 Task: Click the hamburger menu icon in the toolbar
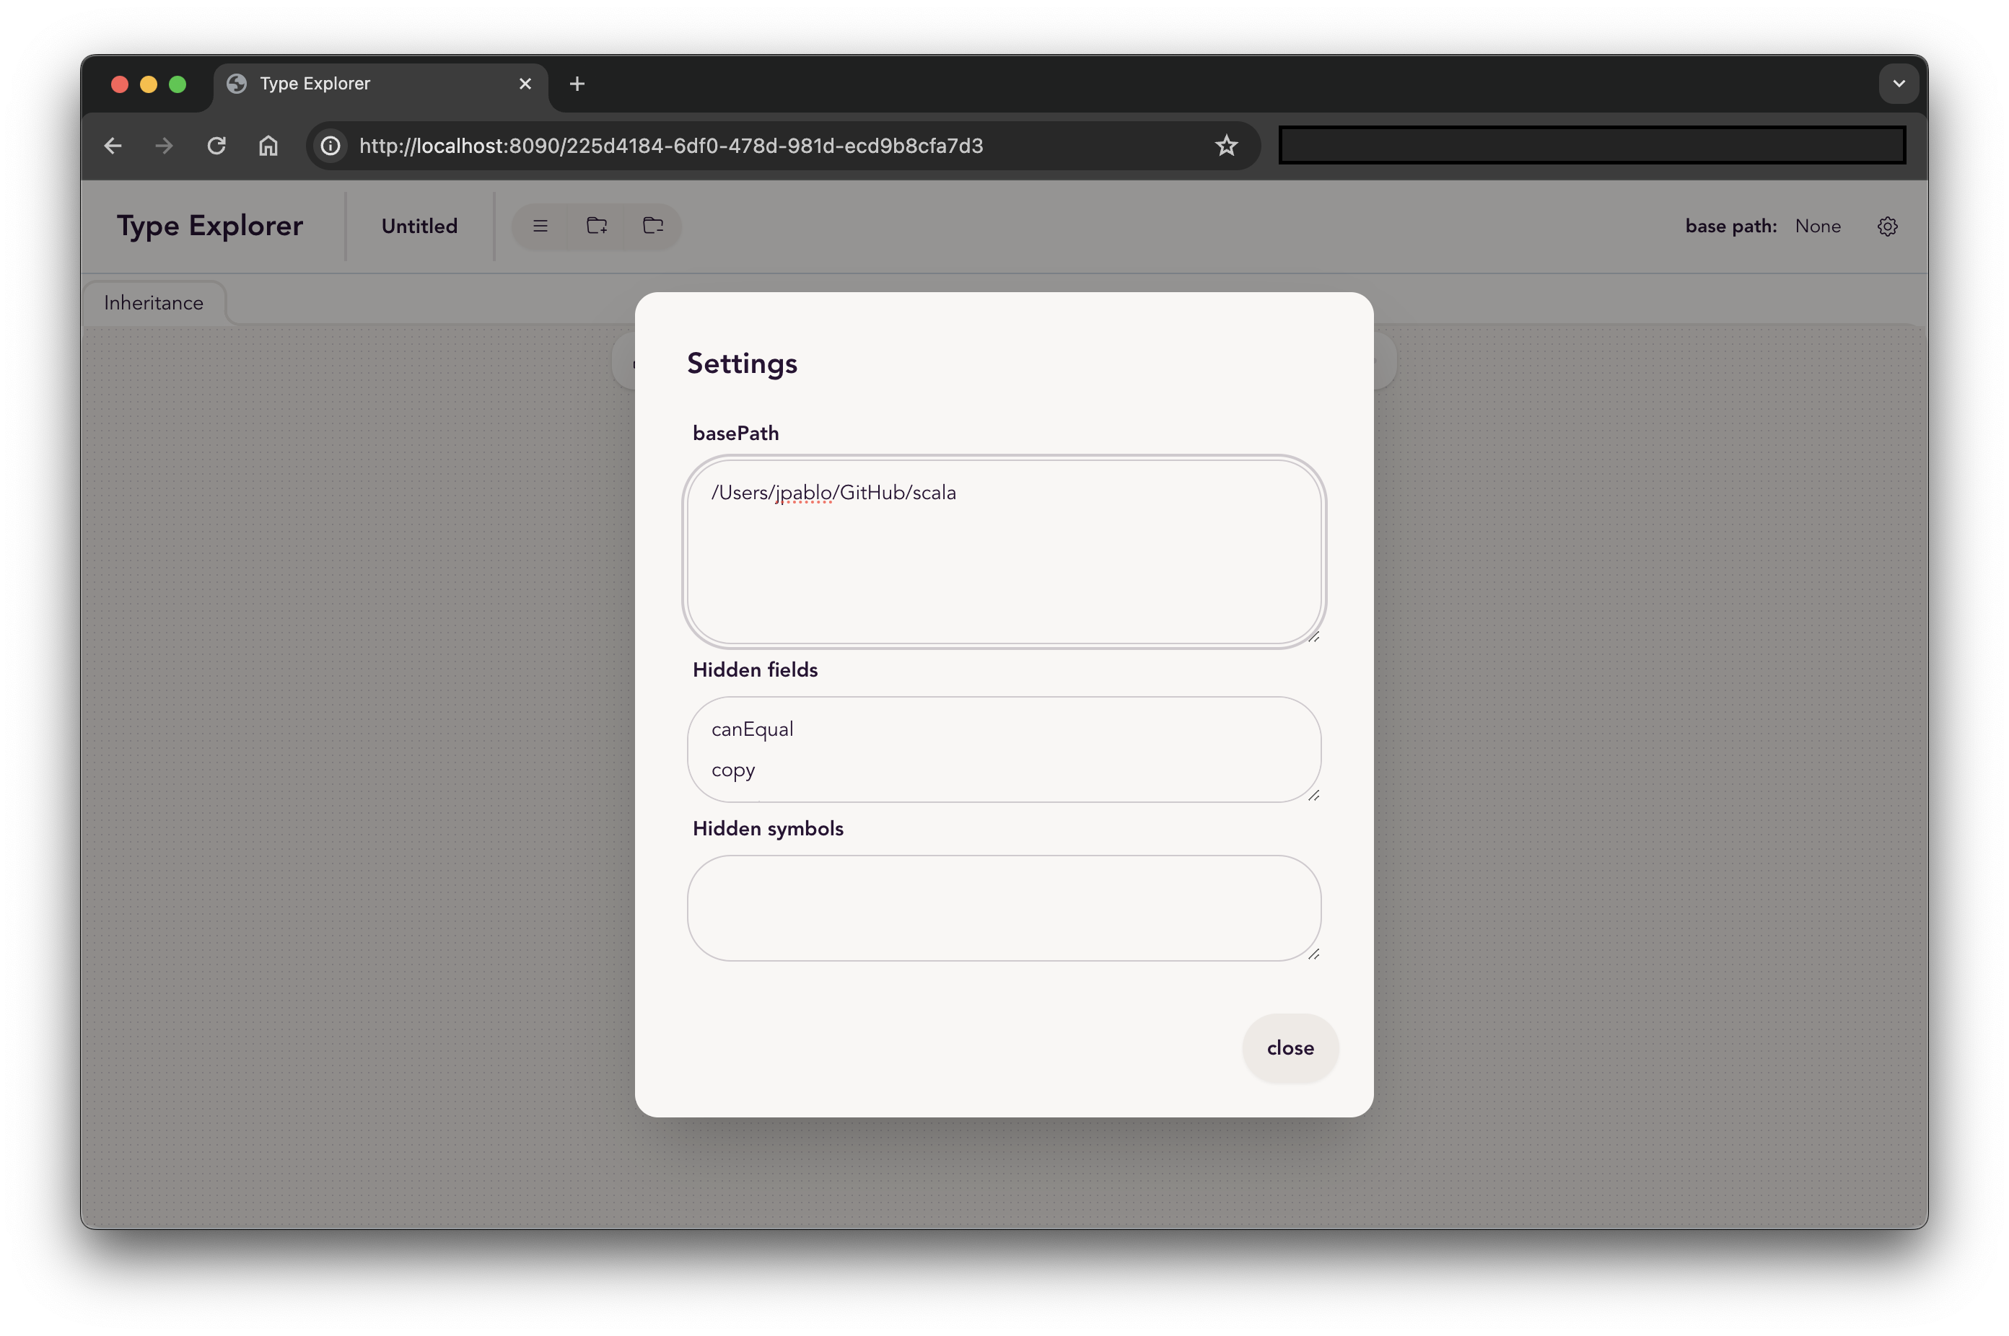click(x=540, y=226)
